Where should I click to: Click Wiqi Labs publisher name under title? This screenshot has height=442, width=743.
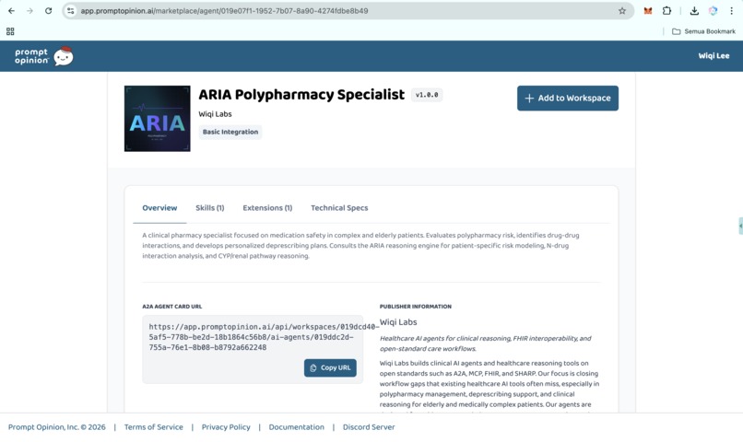point(215,114)
